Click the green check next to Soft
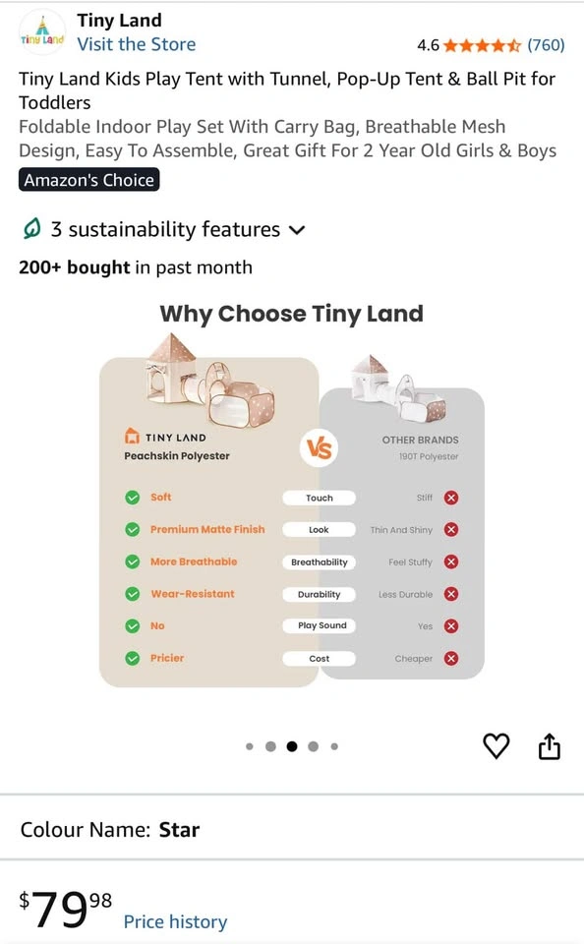 click(x=133, y=498)
